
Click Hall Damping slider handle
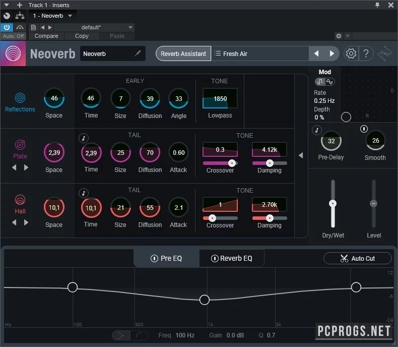[x=270, y=218]
